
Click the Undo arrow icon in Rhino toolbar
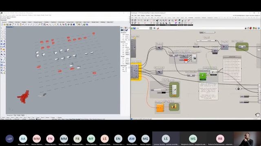click(x=23, y=24)
